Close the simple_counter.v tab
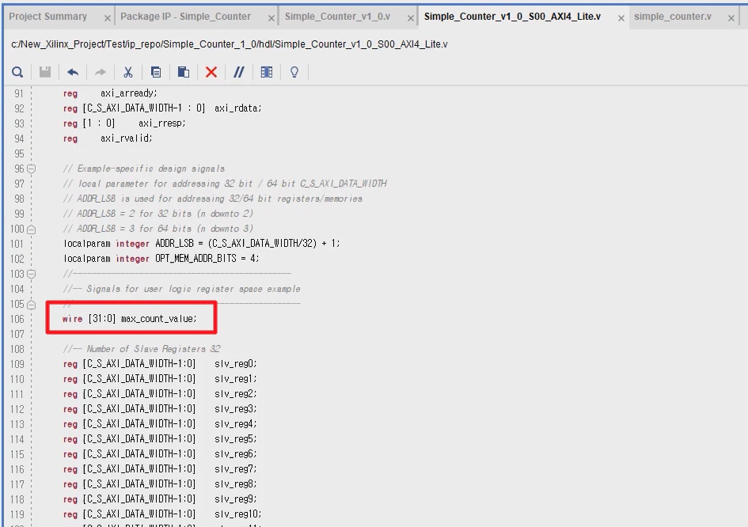This screenshot has width=748, height=527. point(731,18)
